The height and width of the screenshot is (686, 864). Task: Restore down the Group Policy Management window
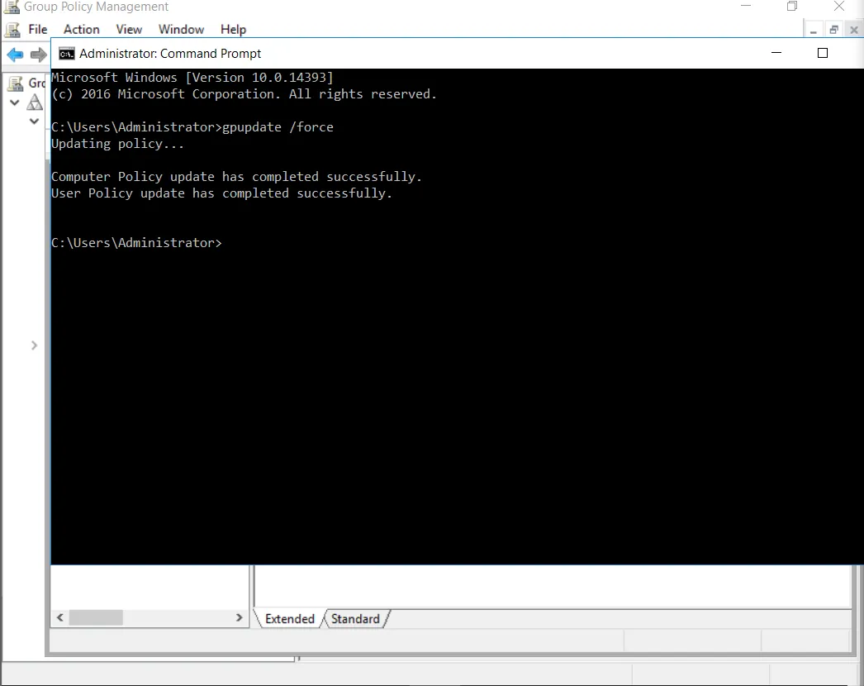pos(792,6)
